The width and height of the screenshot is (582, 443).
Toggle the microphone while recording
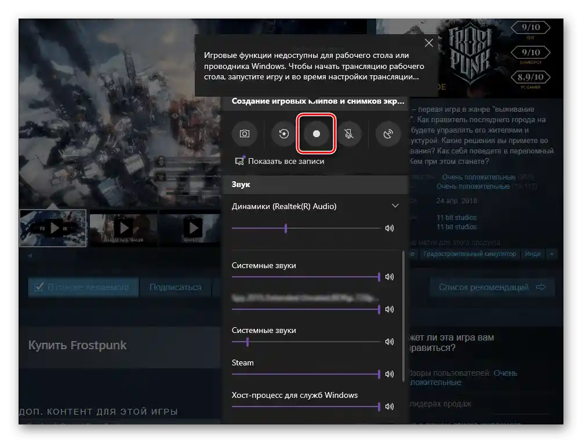(x=349, y=134)
